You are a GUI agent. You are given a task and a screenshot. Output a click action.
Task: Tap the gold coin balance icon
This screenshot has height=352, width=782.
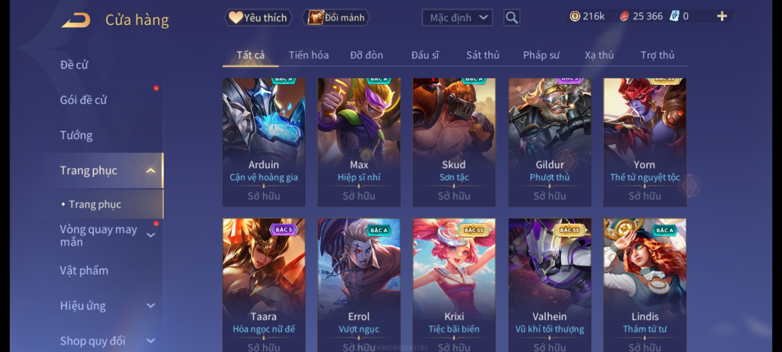click(x=575, y=16)
